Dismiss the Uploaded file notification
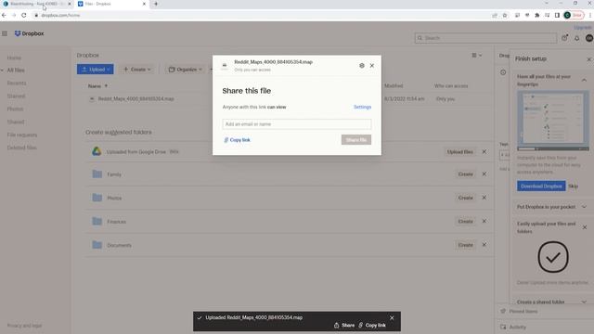594x334 pixels. tap(392, 317)
